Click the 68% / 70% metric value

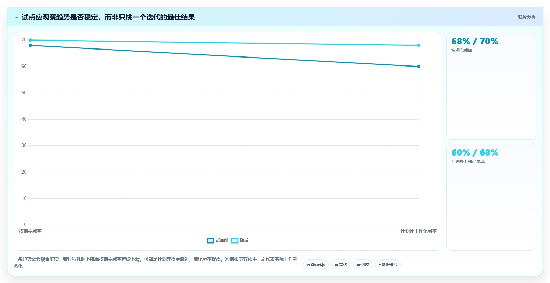(474, 42)
